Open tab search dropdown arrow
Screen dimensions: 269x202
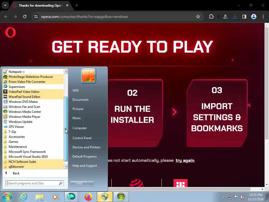(5, 5)
